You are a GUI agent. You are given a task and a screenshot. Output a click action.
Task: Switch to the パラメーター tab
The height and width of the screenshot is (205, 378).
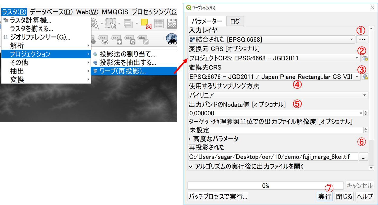[x=207, y=21]
